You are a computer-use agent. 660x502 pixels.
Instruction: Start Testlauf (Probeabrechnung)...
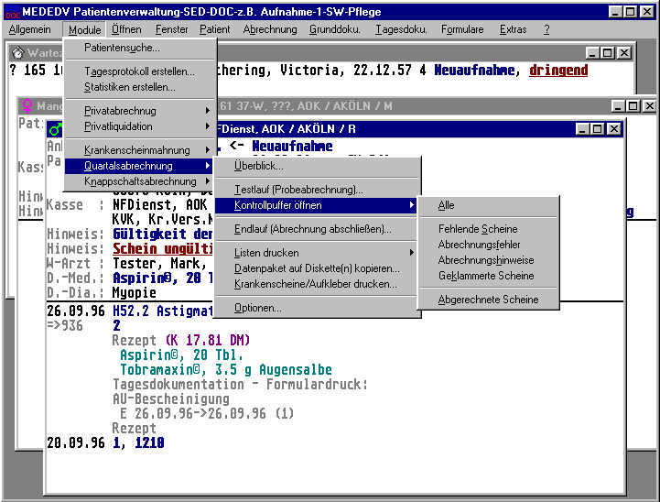318,190
